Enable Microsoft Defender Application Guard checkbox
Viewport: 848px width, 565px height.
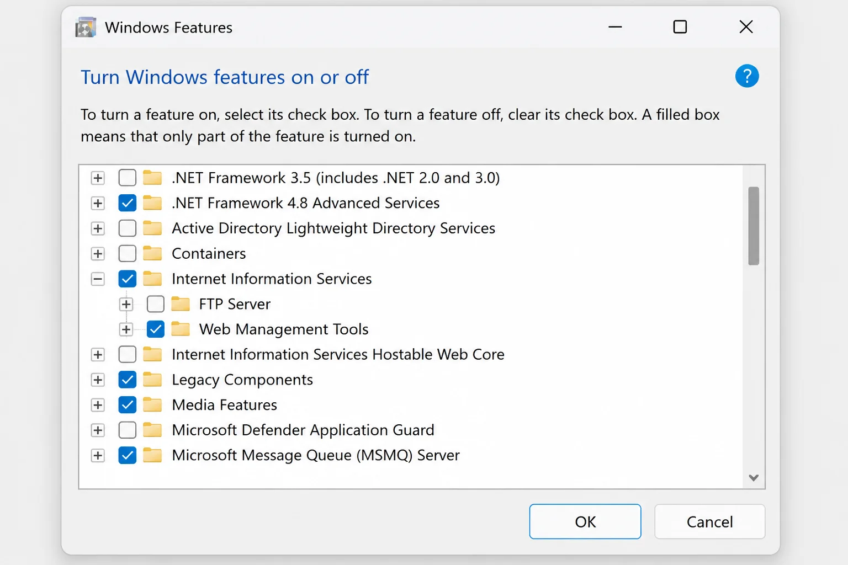coord(128,430)
